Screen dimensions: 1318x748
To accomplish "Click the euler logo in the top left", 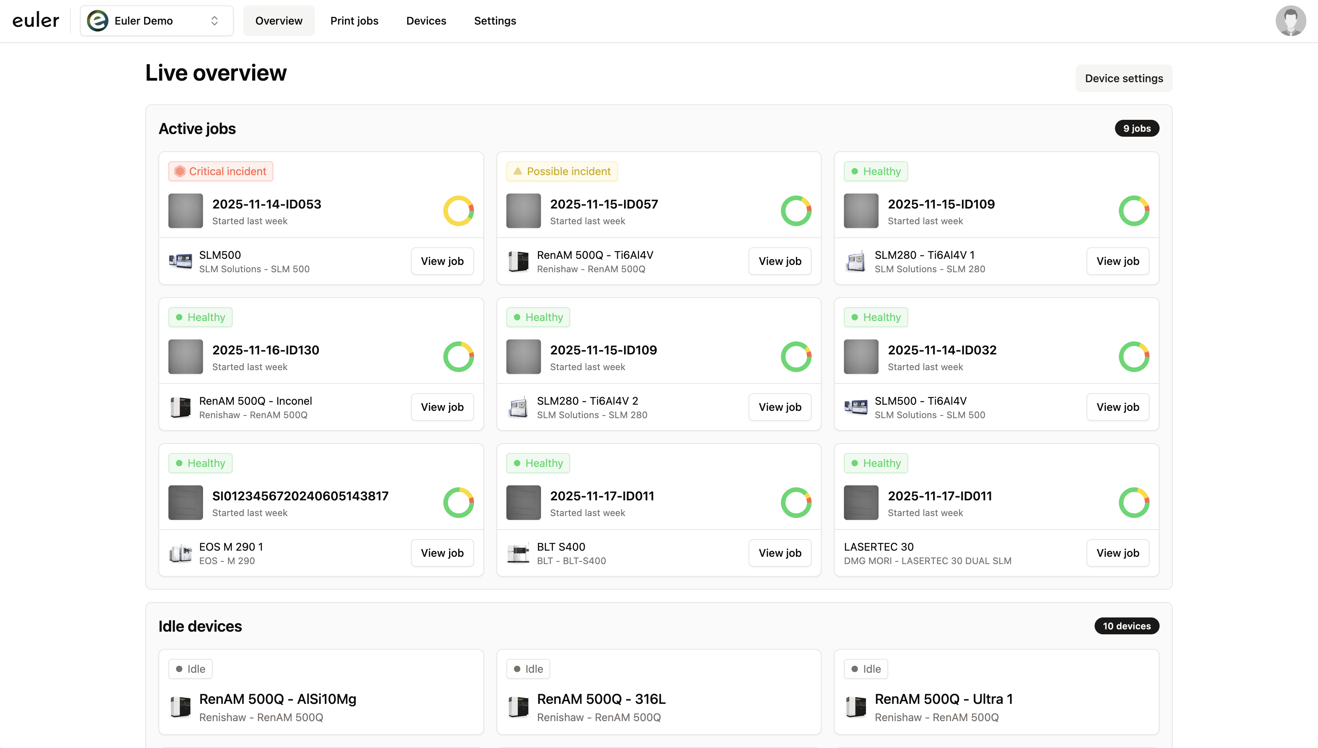I will [x=35, y=20].
